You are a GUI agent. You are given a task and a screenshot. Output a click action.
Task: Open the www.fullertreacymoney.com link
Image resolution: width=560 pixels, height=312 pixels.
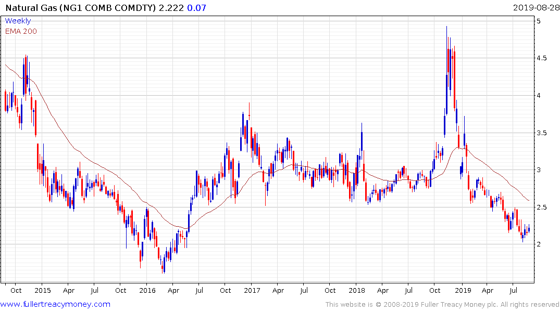[x=55, y=304]
